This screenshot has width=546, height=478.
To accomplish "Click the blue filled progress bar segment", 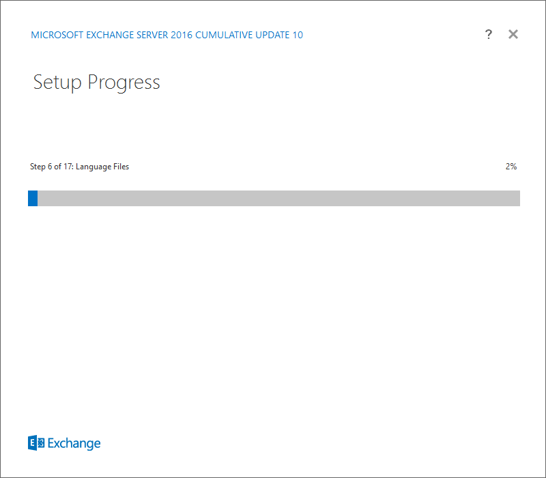I will [x=33, y=198].
